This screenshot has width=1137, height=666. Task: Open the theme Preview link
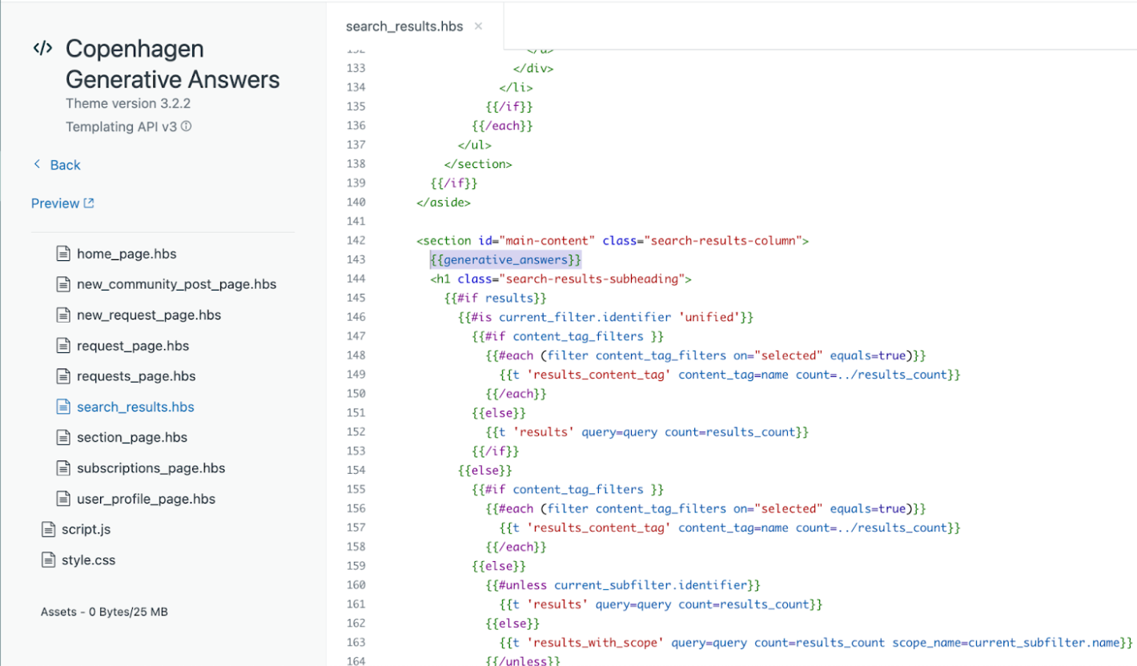click(55, 203)
